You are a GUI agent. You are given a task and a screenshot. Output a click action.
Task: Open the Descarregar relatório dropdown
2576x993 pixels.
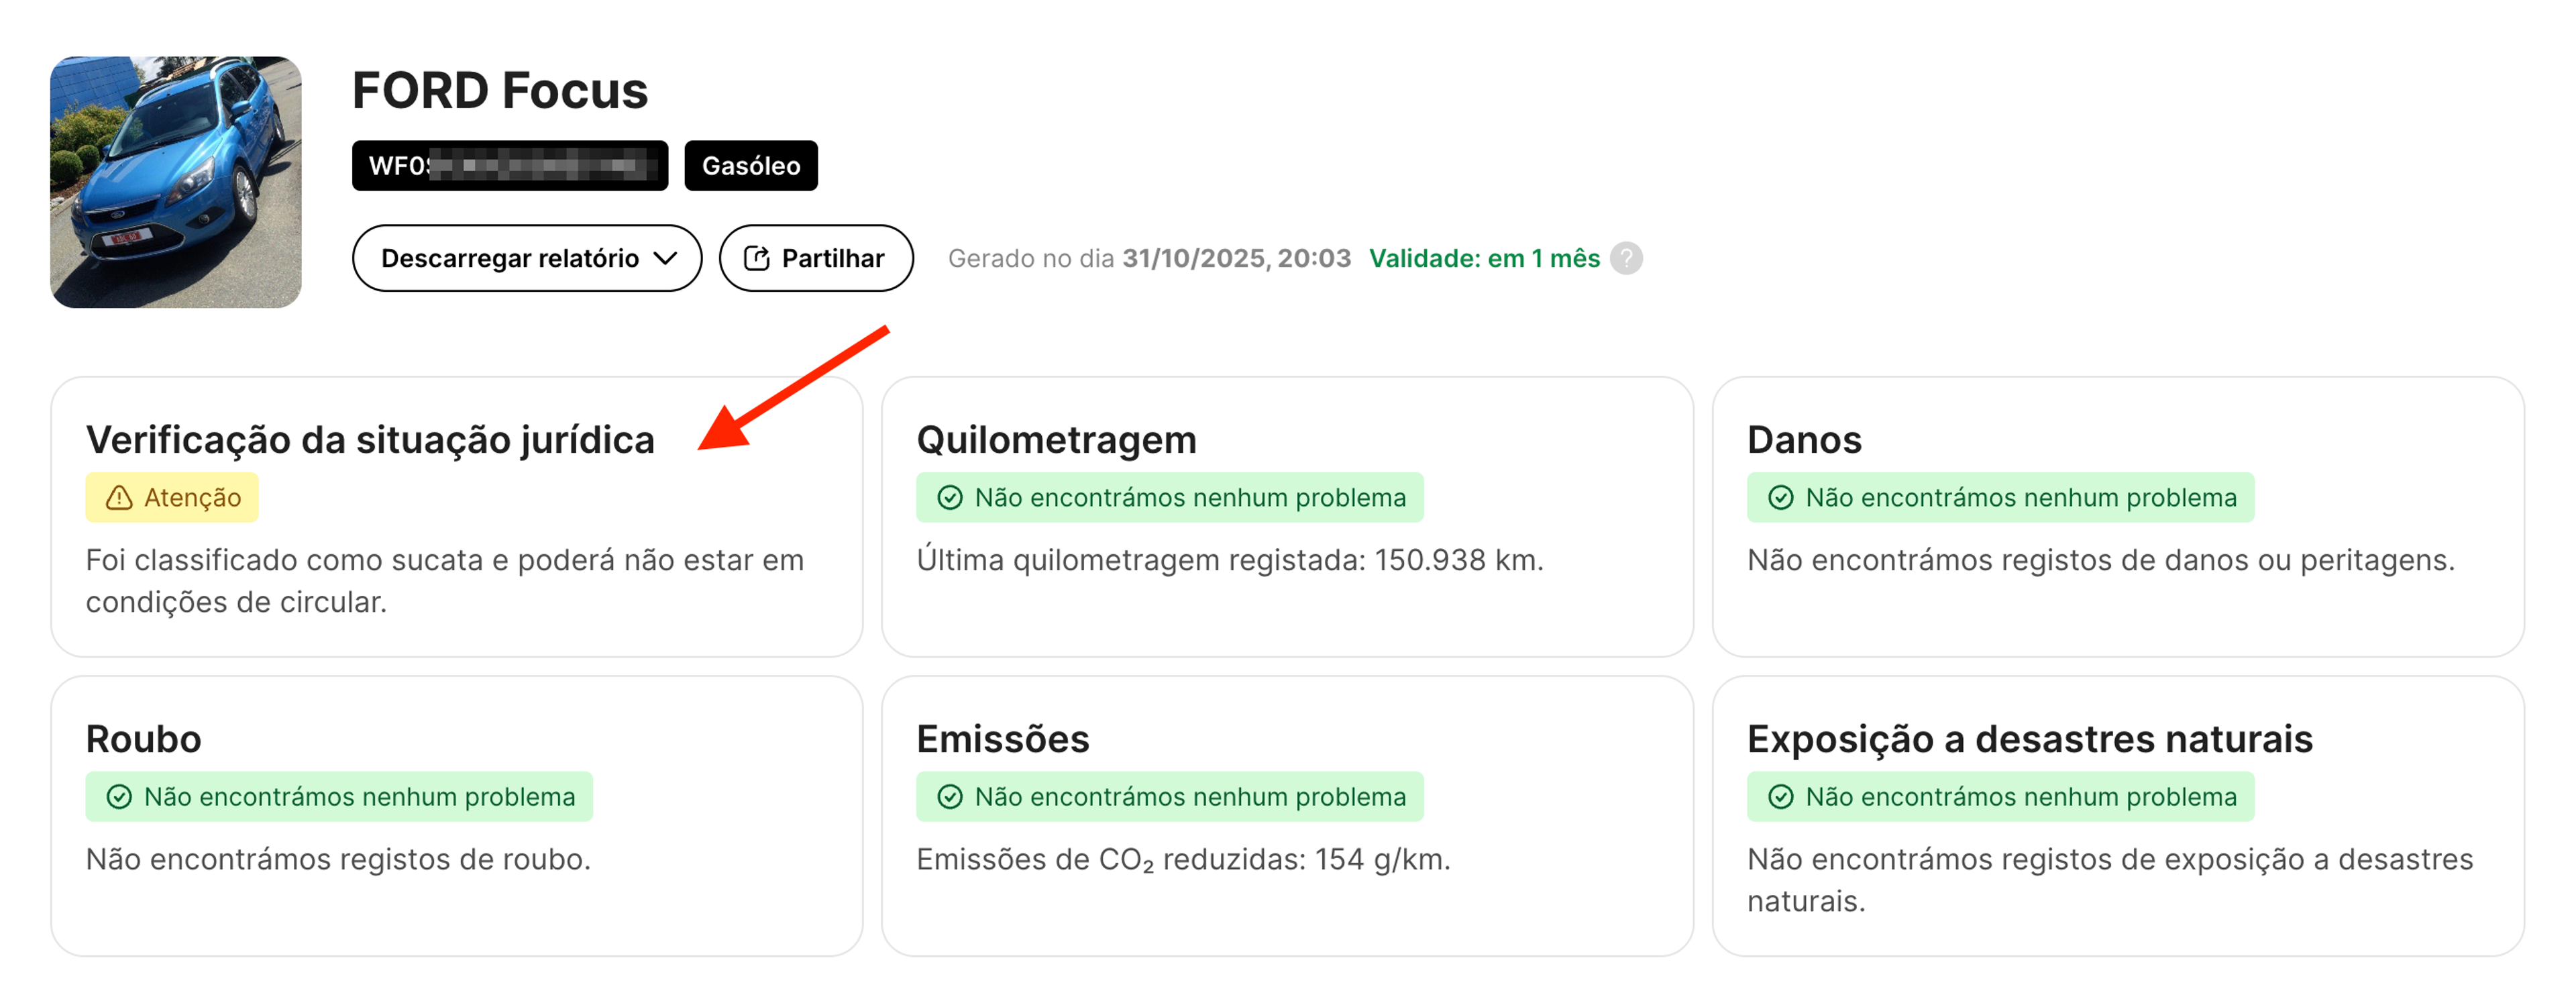pyautogui.click(x=526, y=258)
